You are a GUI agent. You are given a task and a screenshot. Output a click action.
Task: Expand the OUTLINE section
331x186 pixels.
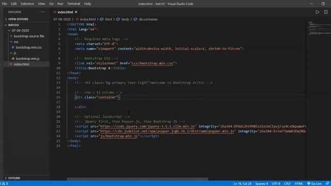click(x=14, y=178)
